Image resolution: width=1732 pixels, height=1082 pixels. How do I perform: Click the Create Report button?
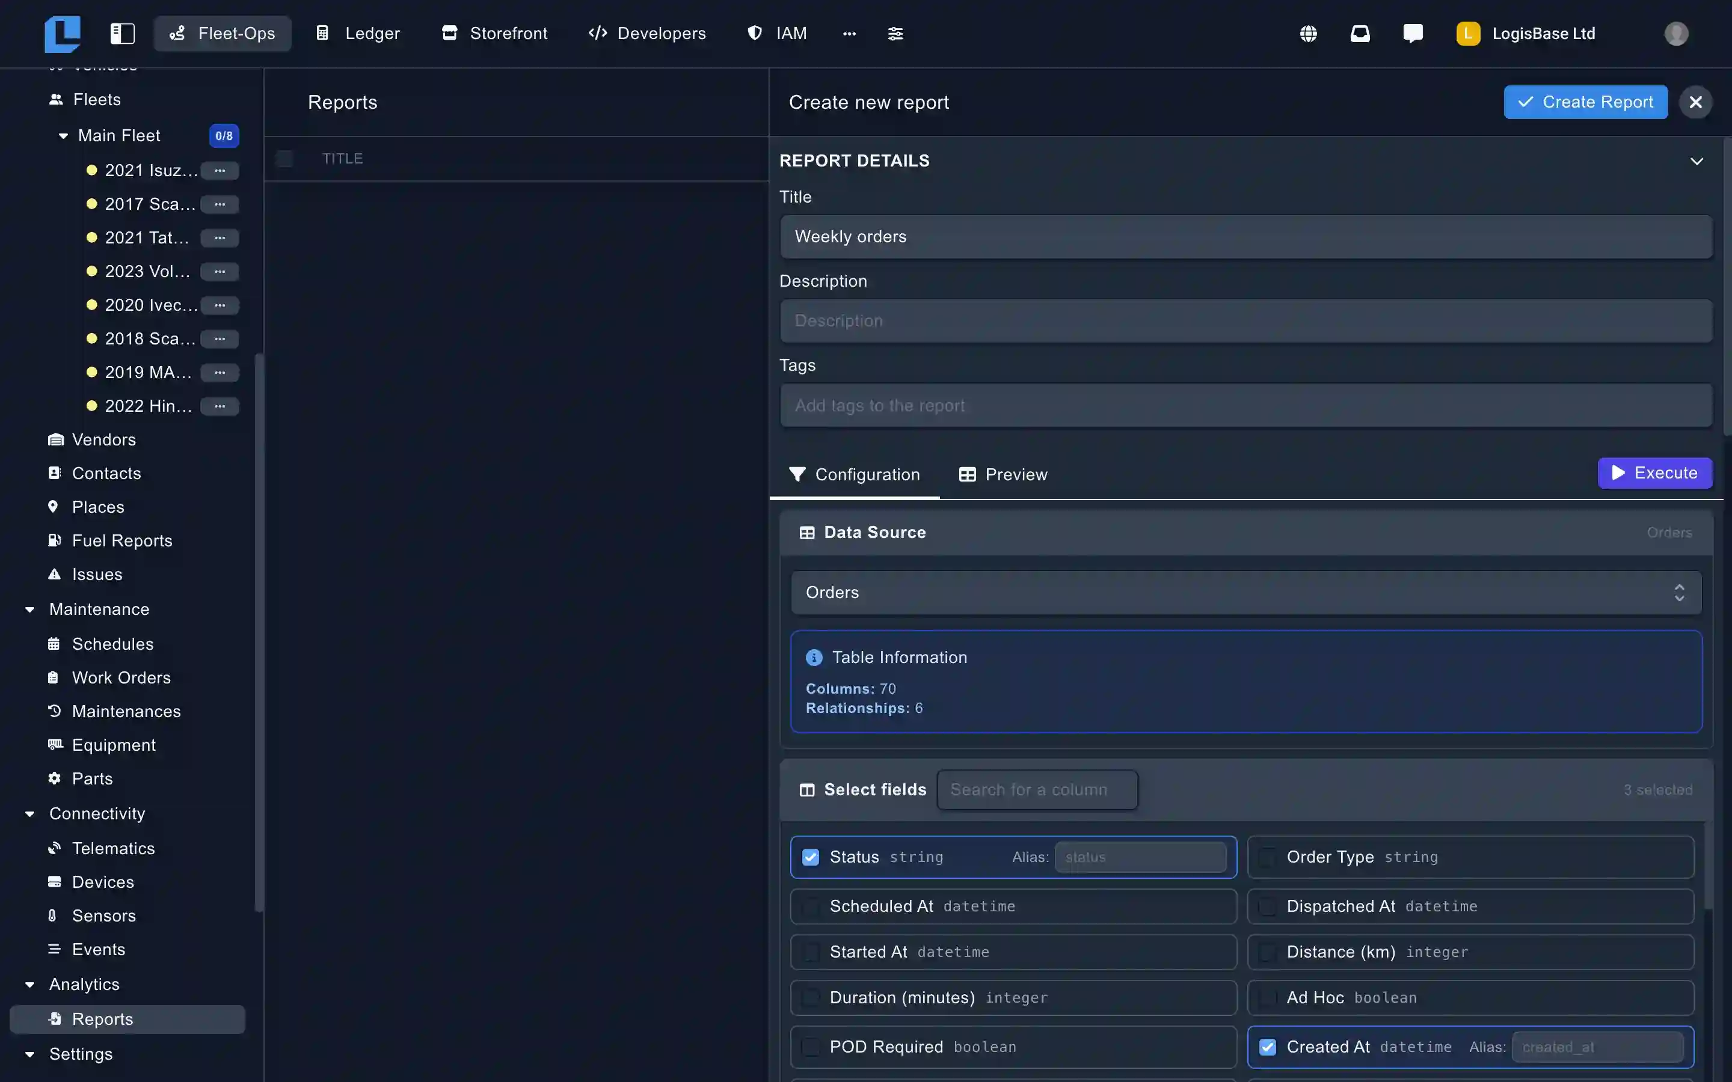(x=1585, y=102)
